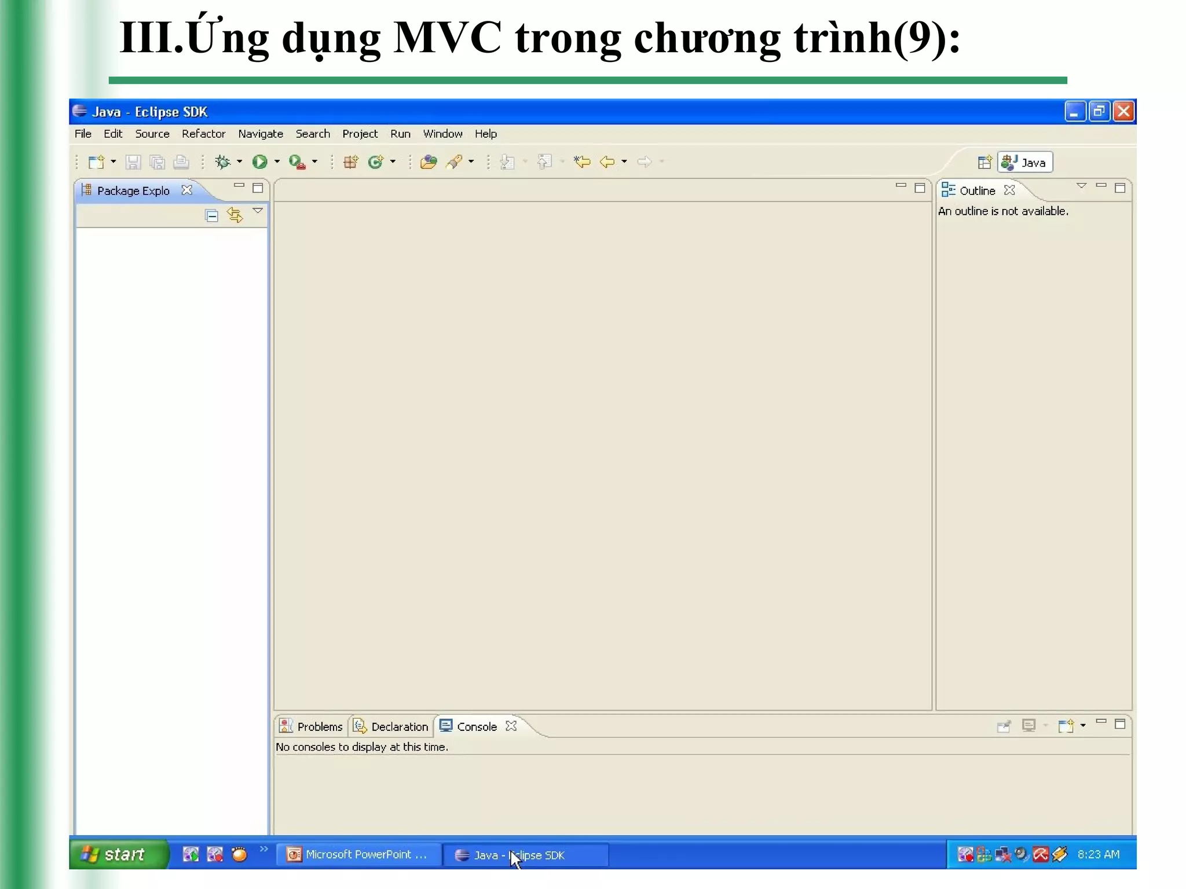Close the Outline view tab
The width and height of the screenshot is (1186, 889).
pos(1009,190)
